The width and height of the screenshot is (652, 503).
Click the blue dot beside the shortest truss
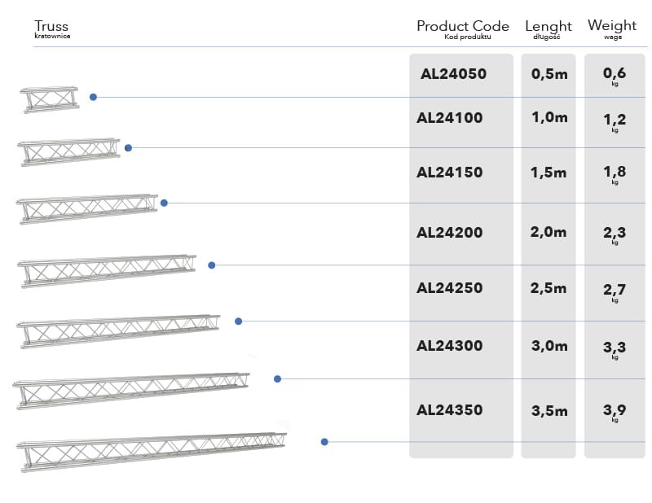click(93, 97)
